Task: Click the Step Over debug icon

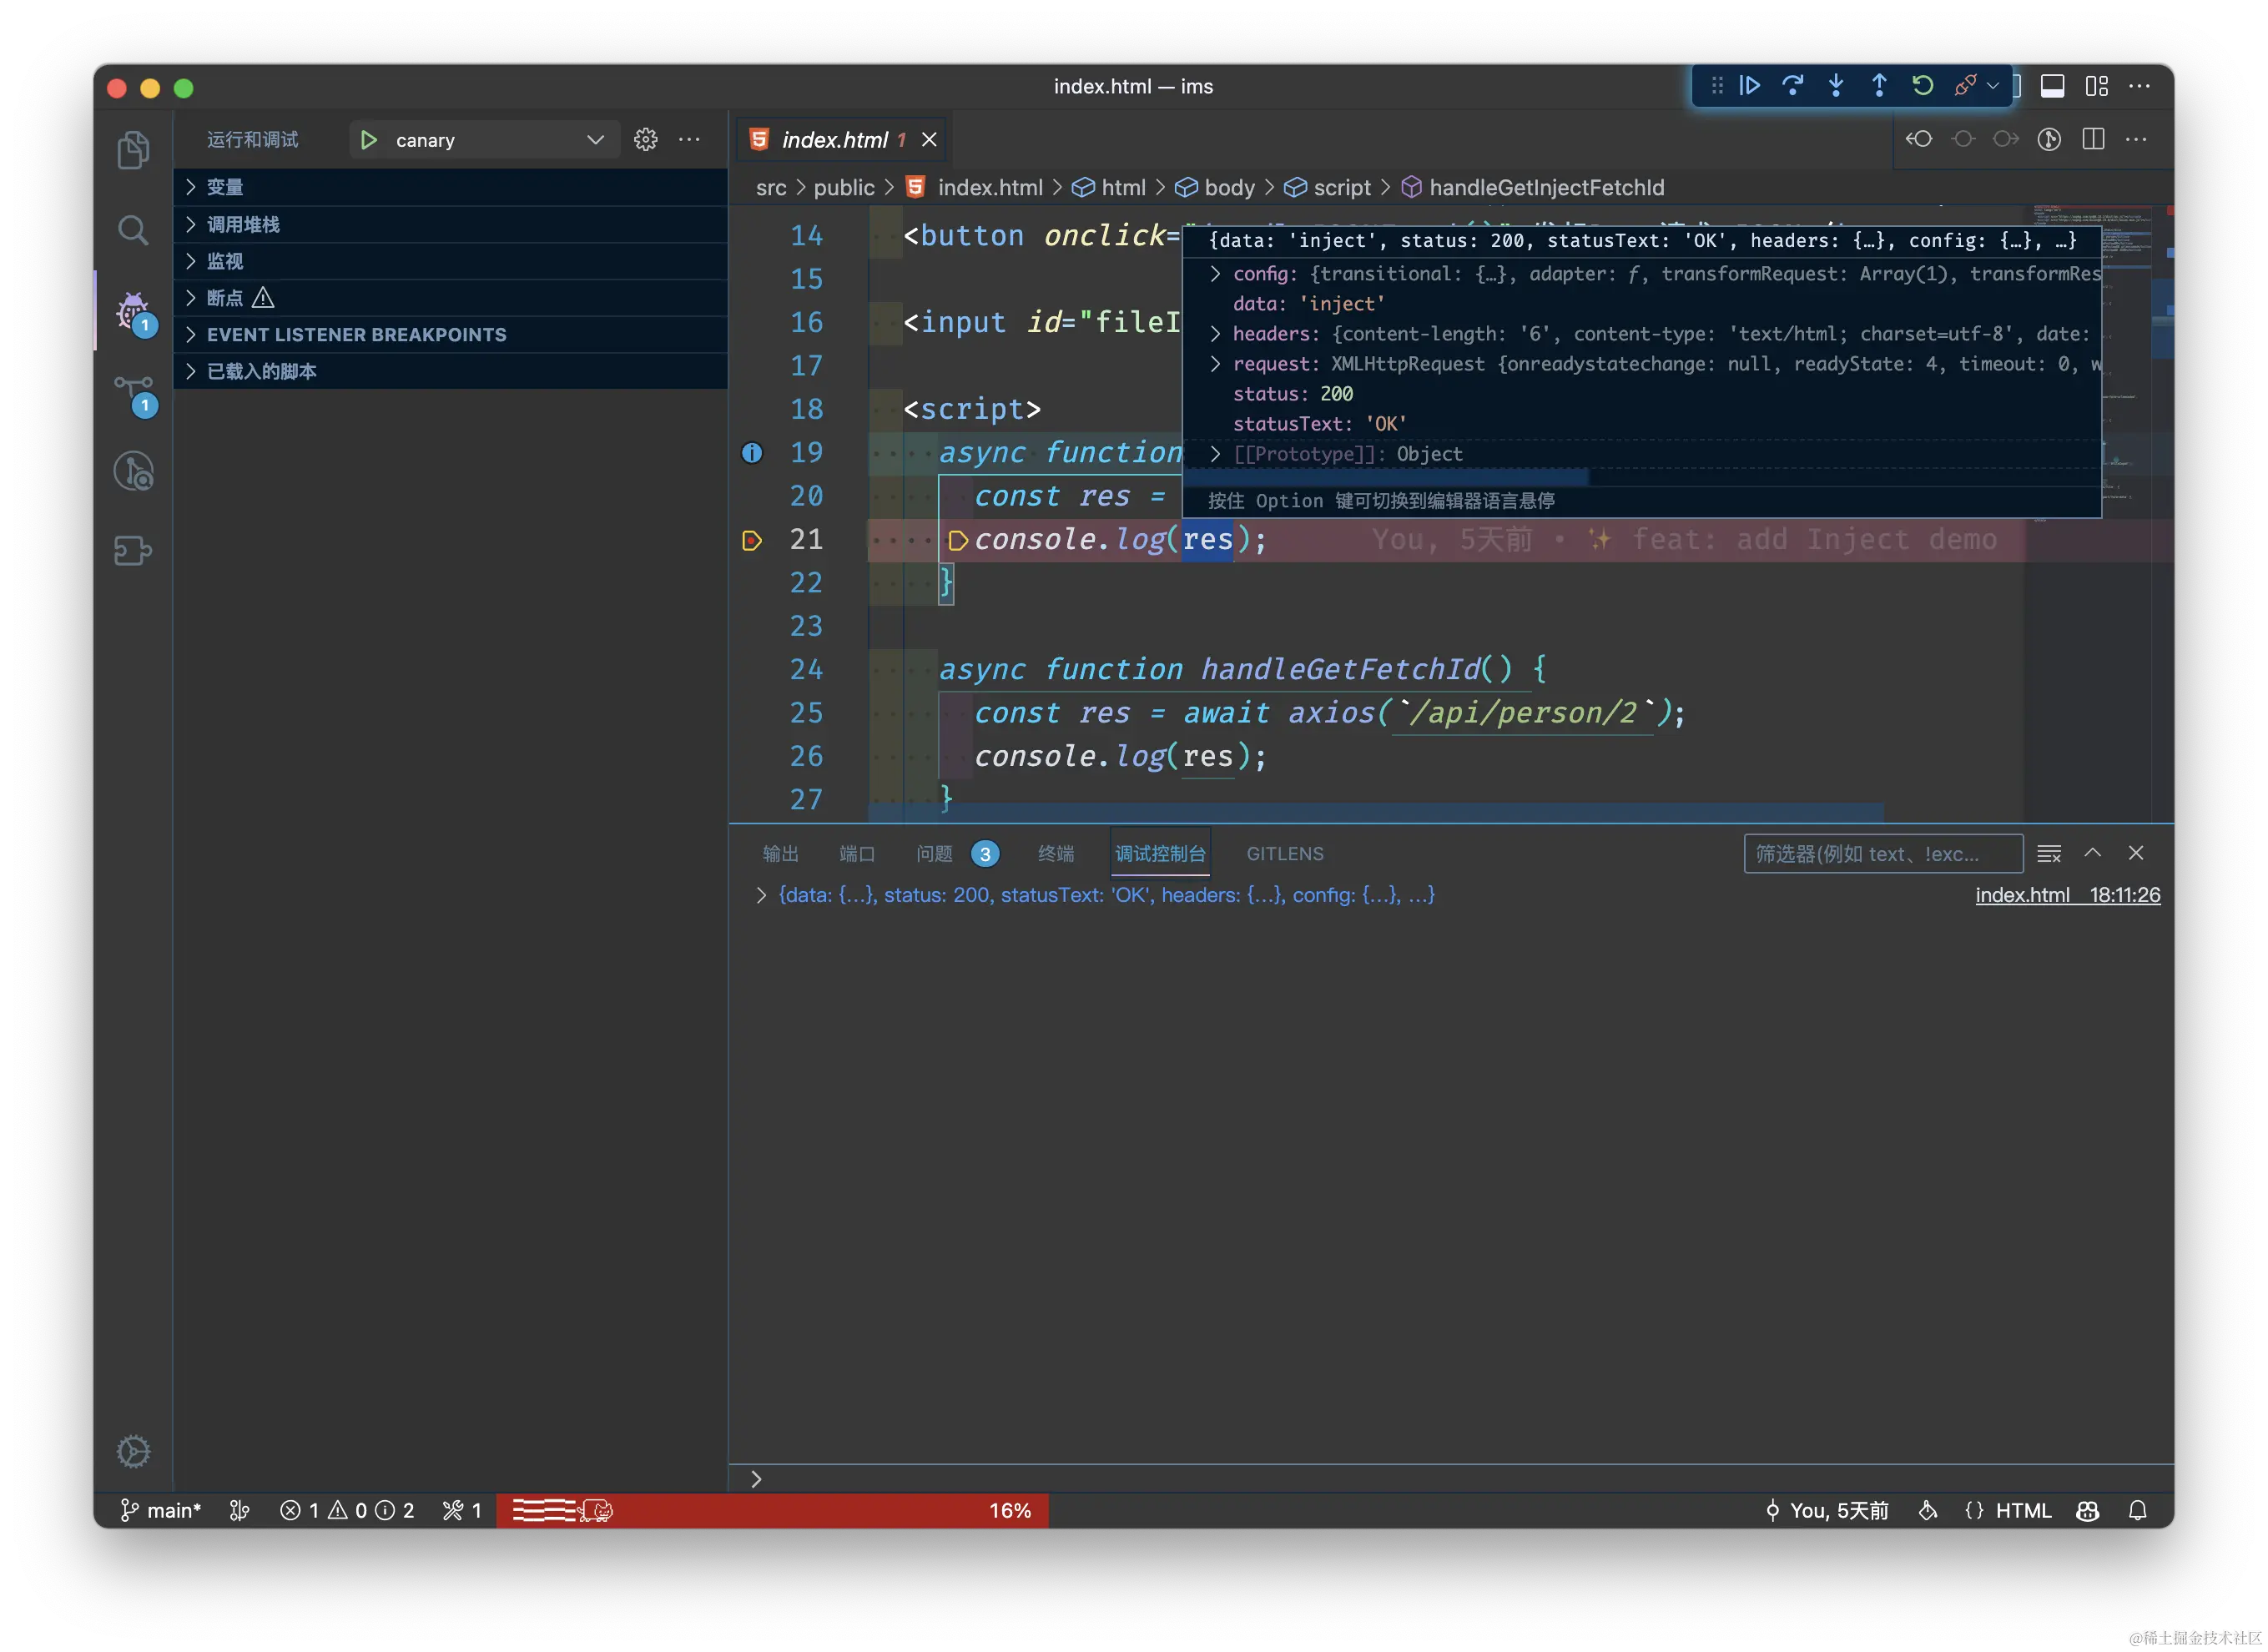Action: (x=1792, y=86)
